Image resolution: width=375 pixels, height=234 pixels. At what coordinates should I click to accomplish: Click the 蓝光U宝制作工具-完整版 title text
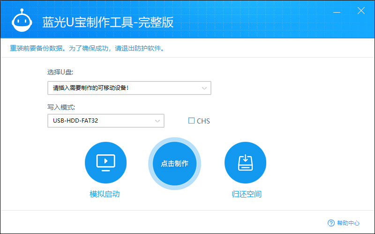(108, 22)
